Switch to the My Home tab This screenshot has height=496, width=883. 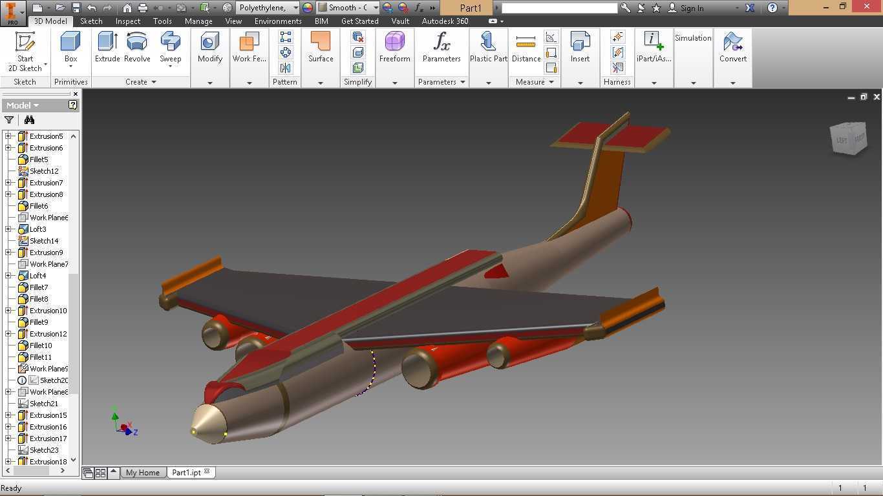pyautogui.click(x=143, y=473)
